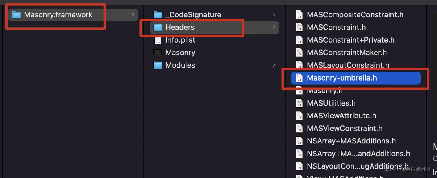Select the MASConstraintMaker.h file
437x178 pixels.
(347, 53)
